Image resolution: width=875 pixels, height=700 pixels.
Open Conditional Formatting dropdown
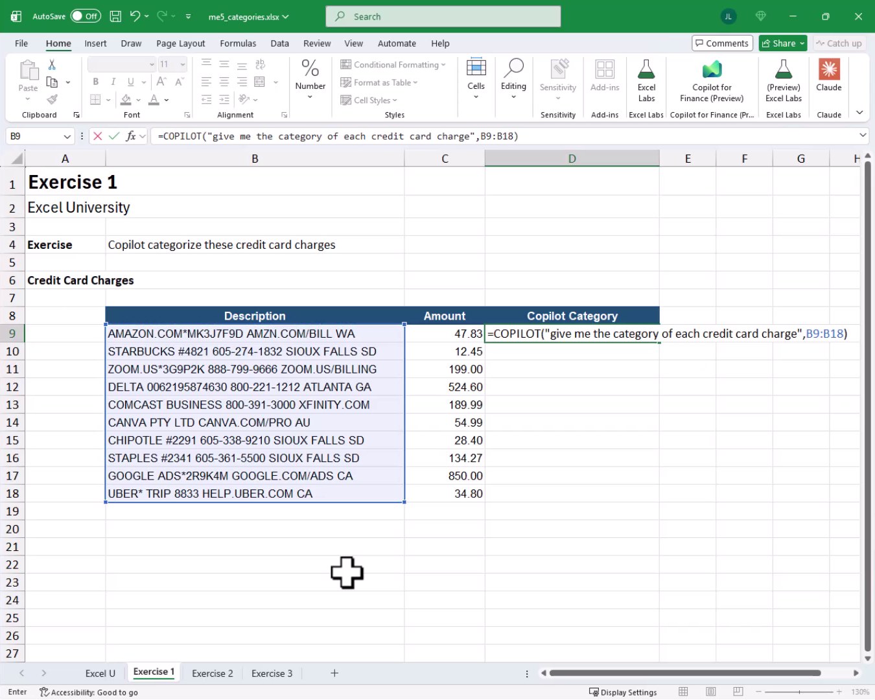click(x=393, y=65)
